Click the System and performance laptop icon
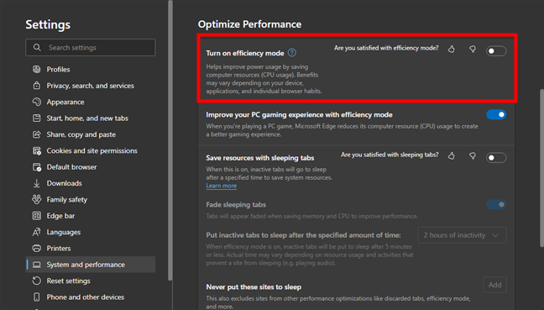The height and width of the screenshot is (310, 544). point(36,265)
